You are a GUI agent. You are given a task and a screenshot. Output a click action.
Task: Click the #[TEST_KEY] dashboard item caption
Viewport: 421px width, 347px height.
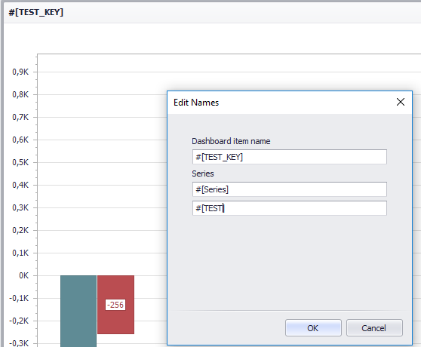[x=36, y=12]
